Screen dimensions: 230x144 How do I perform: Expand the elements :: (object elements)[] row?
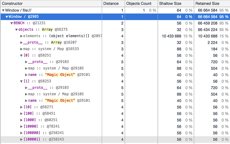[x=21, y=36]
